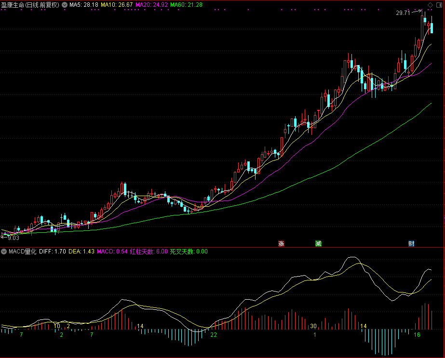Click the green 减 event marker
445x358 pixels.
point(318,243)
